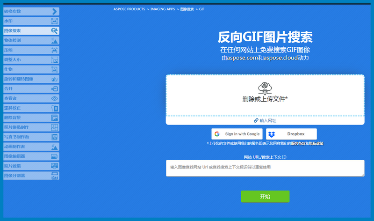Click the resize handle of URL textarea

click(363, 175)
